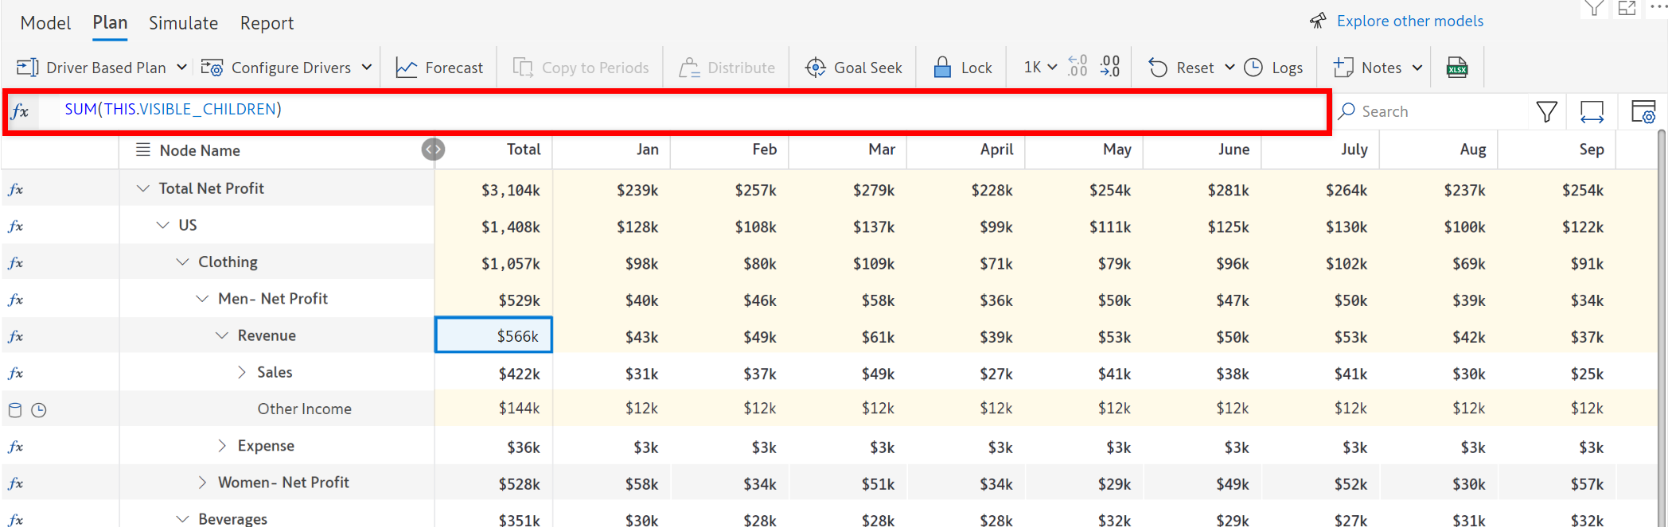Expand the Sales node
Image resolution: width=1668 pixels, height=527 pixels.
click(242, 372)
